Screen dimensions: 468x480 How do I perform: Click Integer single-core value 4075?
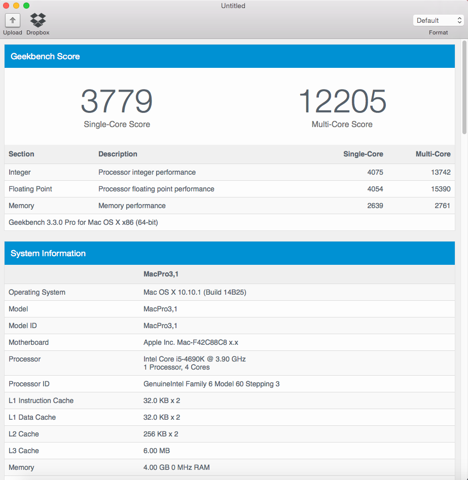pyautogui.click(x=375, y=172)
